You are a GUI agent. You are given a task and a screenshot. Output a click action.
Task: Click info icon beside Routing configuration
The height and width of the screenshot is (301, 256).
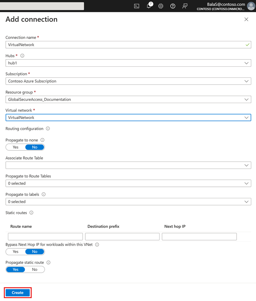[48, 129]
